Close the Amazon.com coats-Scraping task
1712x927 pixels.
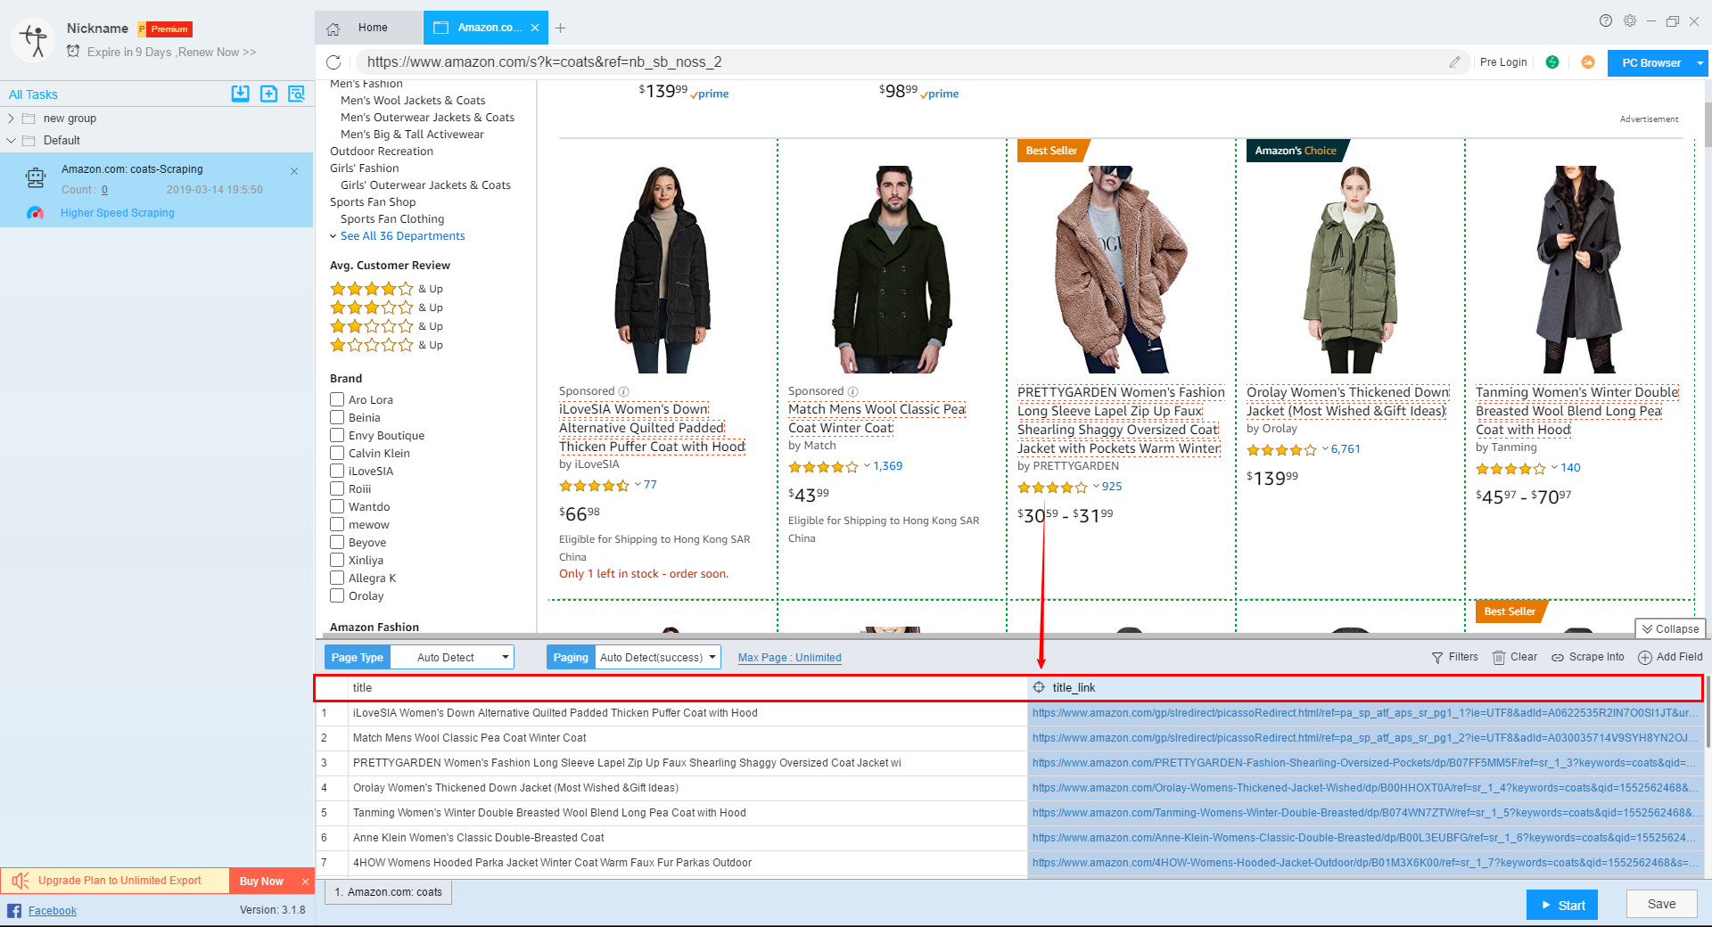pos(294,170)
